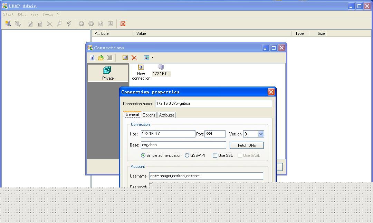Close the Connection properties dialog
This screenshot has height=223, width=373.
coord(271,92)
